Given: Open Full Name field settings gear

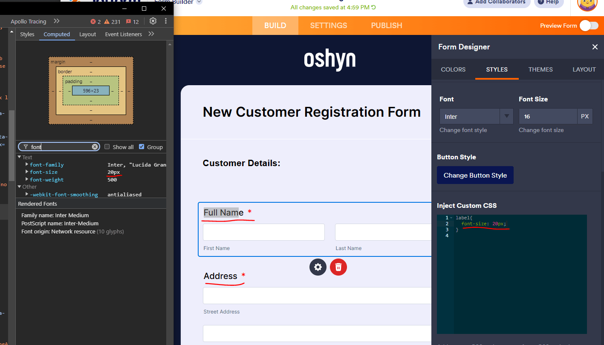Looking at the screenshot, I should coord(318,267).
